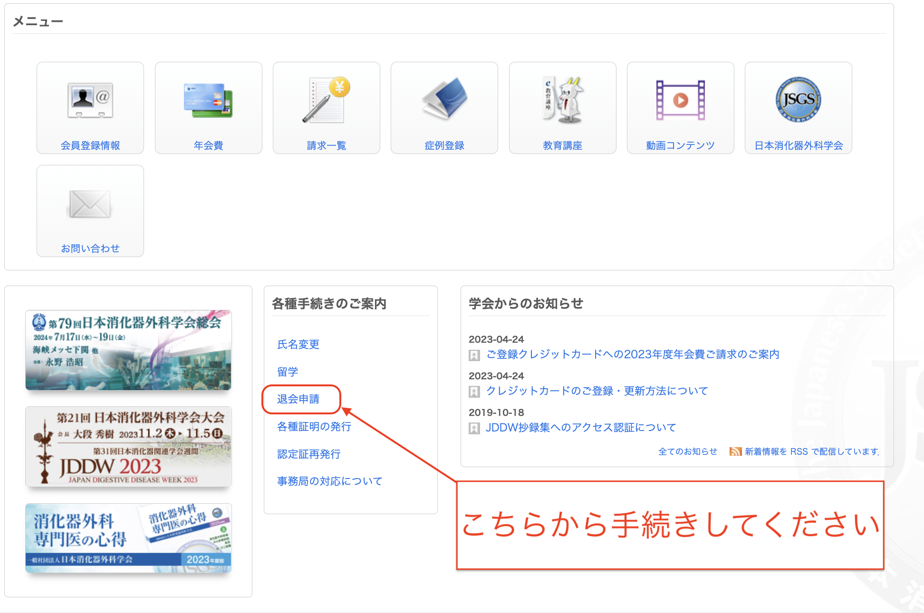Open the JSGS logo icon
The width and height of the screenshot is (924, 613).
(x=799, y=100)
